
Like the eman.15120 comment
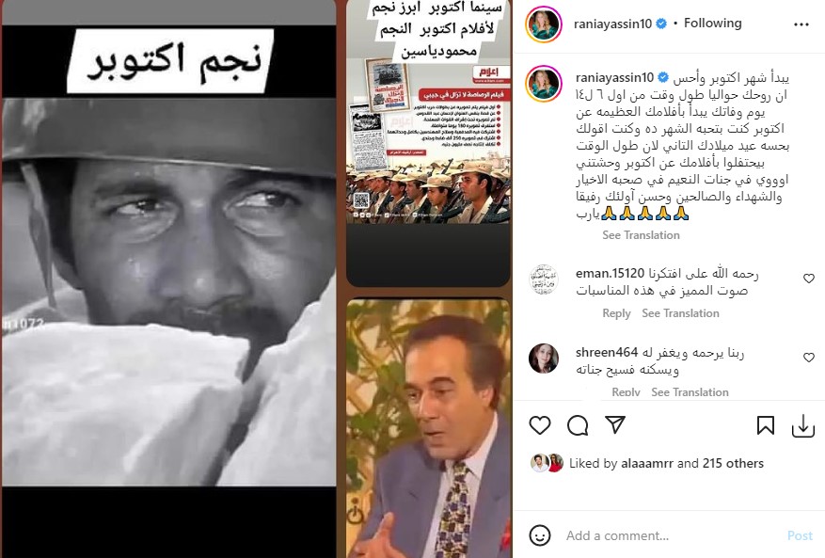coord(809,279)
